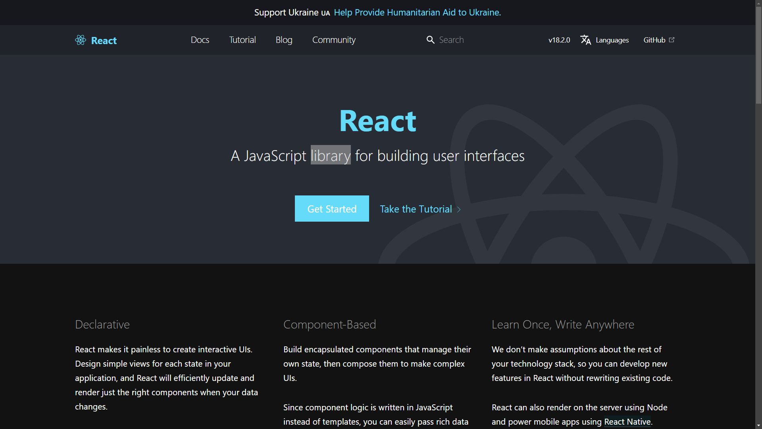Click the external-link icon next to GitHub
The height and width of the screenshot is (429, 762).
[672, 39]
